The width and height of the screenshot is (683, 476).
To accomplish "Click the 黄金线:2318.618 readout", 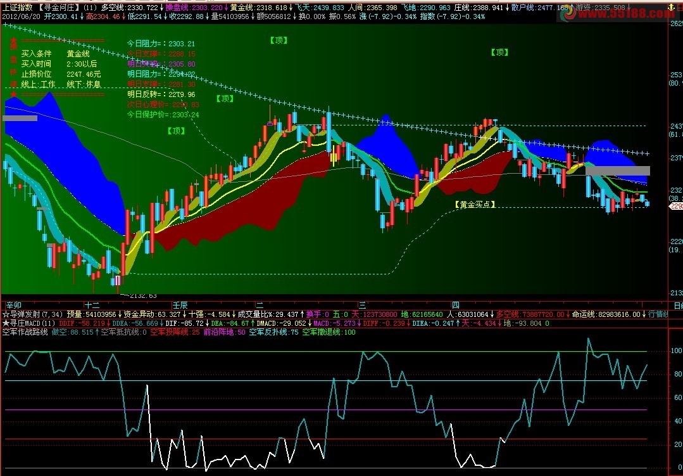I will pyautogui.click(x=259, y=8).
